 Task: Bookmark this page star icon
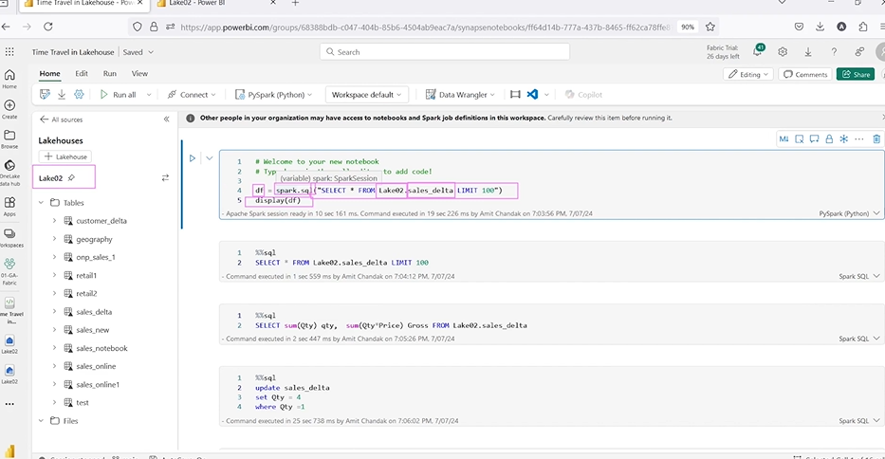point(710,27)
